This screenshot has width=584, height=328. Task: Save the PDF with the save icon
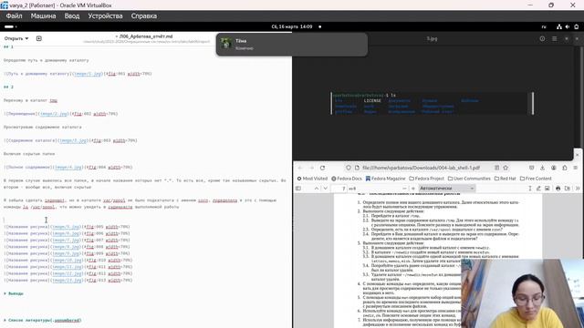click(x=568, y=189)
